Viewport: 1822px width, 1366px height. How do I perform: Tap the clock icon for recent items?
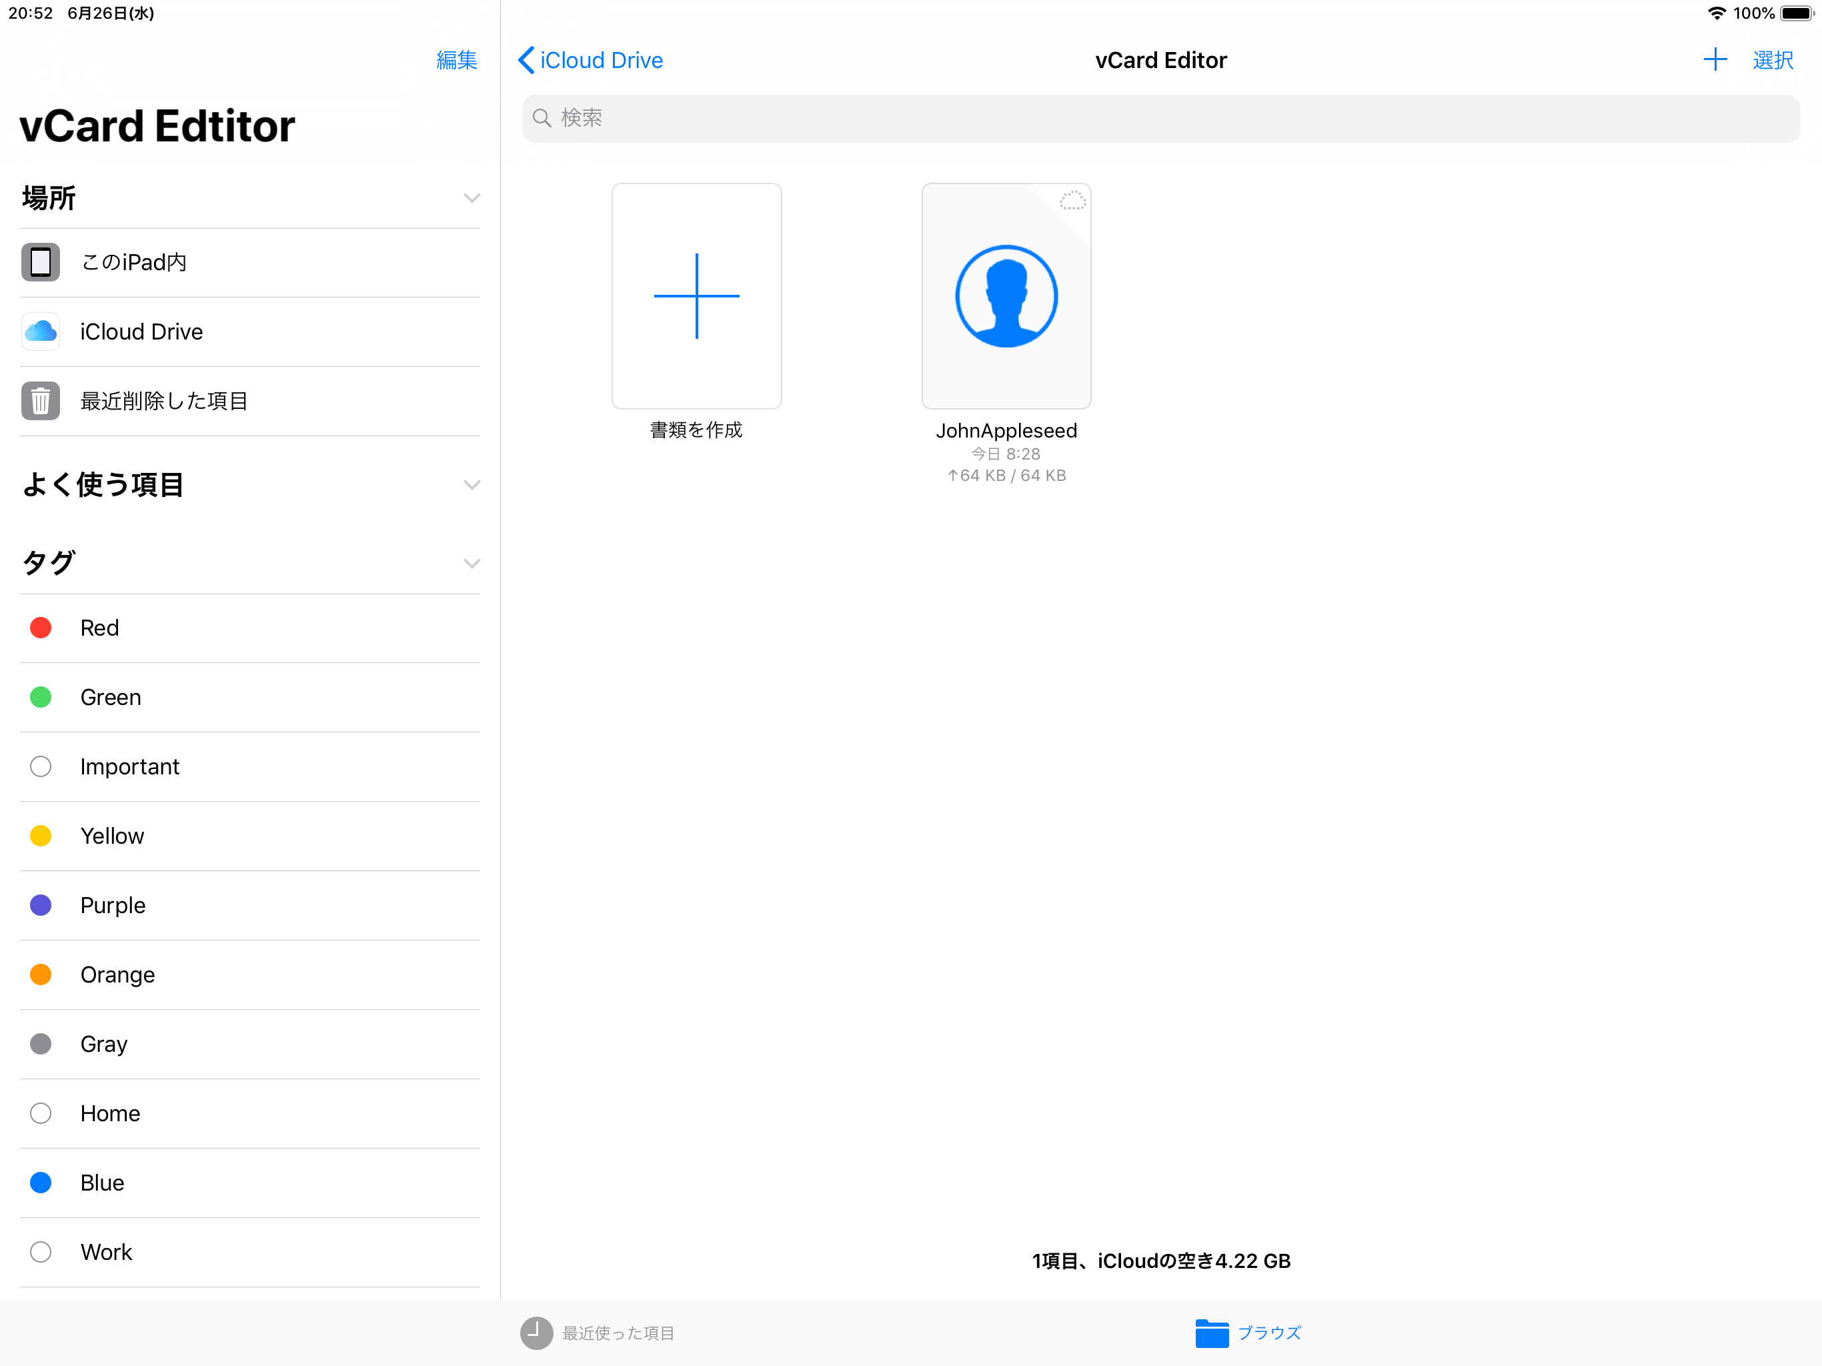(x=536, y=1332)
